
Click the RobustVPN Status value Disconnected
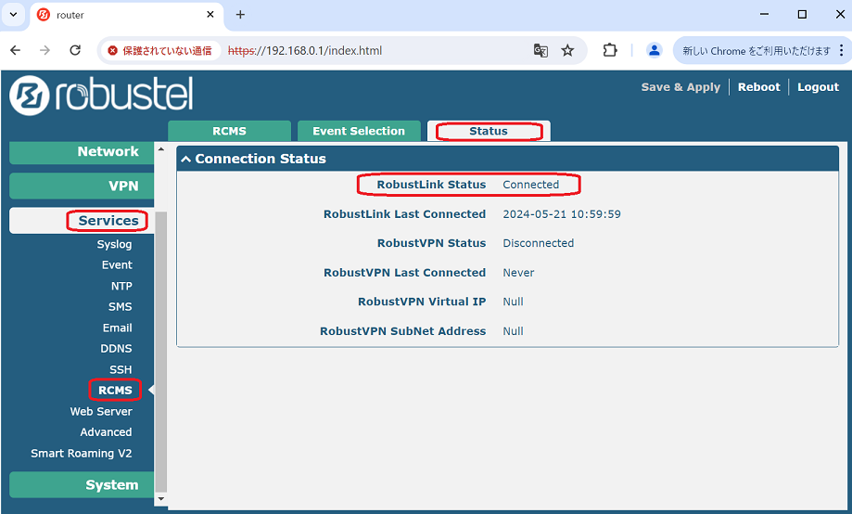tap(539, 243)
